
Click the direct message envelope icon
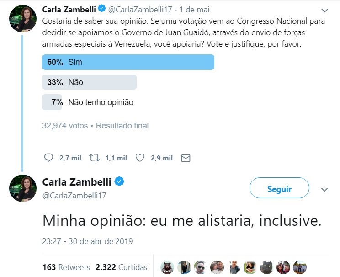186,158
